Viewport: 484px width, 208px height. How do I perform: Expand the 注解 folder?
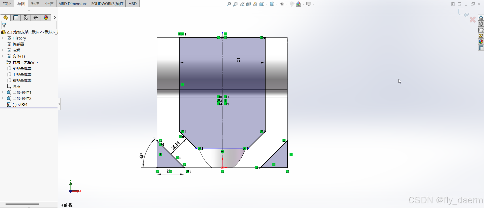tap(3, 50)
